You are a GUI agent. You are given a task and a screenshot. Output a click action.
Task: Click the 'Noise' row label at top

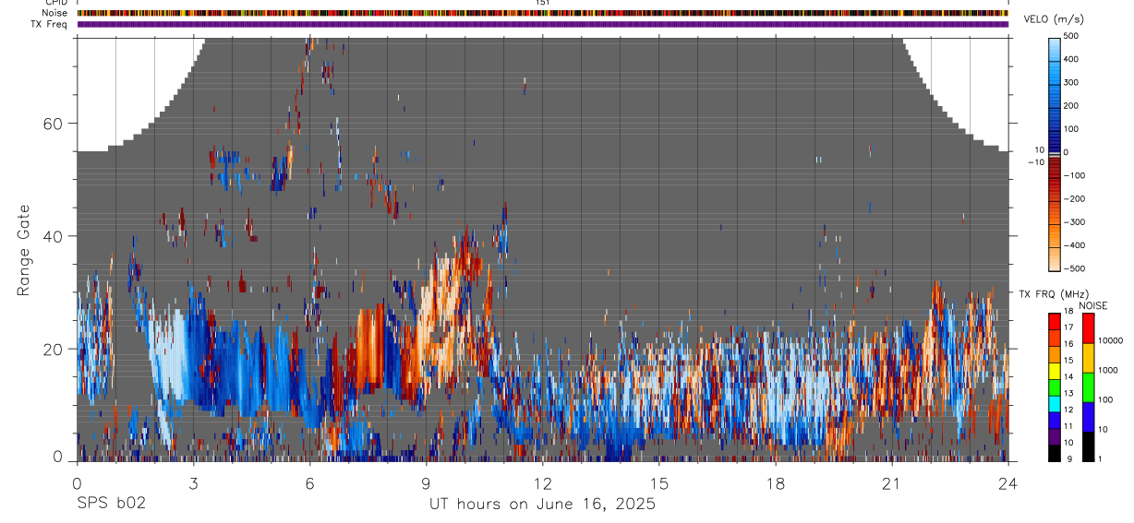[55, 13]
